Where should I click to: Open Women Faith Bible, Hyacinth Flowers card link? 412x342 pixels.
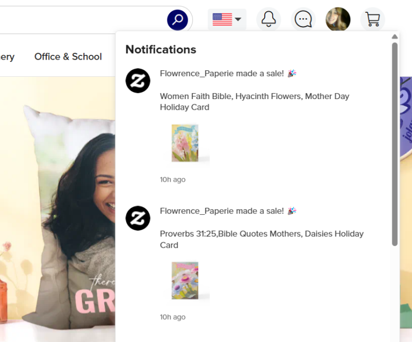[x=254, y=102]
